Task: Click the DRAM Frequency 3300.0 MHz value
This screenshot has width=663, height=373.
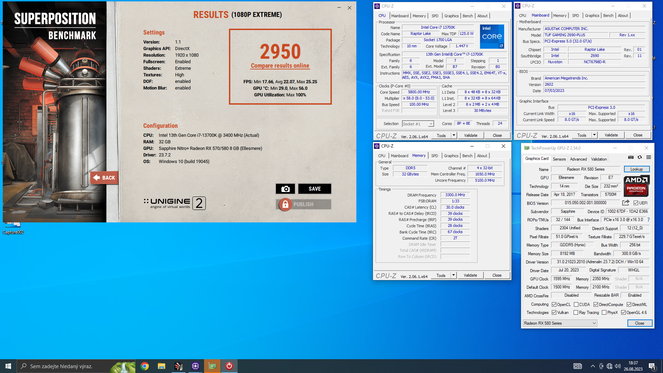Action: click(455, 195)
